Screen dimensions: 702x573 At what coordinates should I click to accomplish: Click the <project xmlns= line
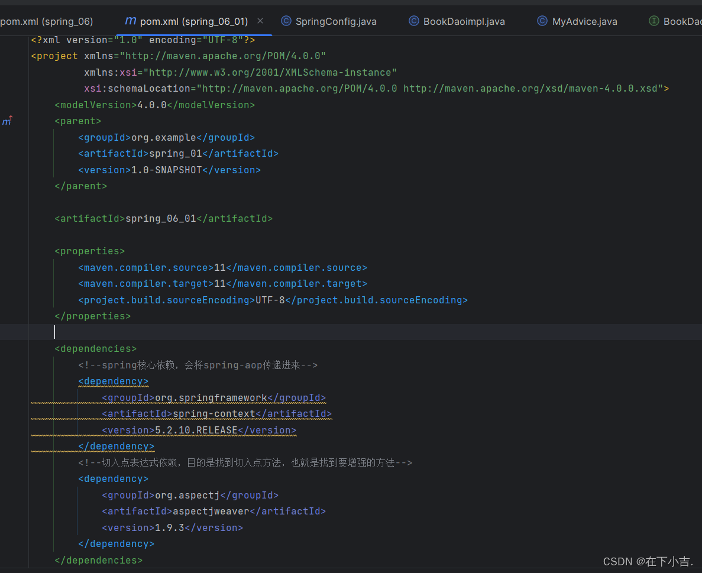[178, 56]
